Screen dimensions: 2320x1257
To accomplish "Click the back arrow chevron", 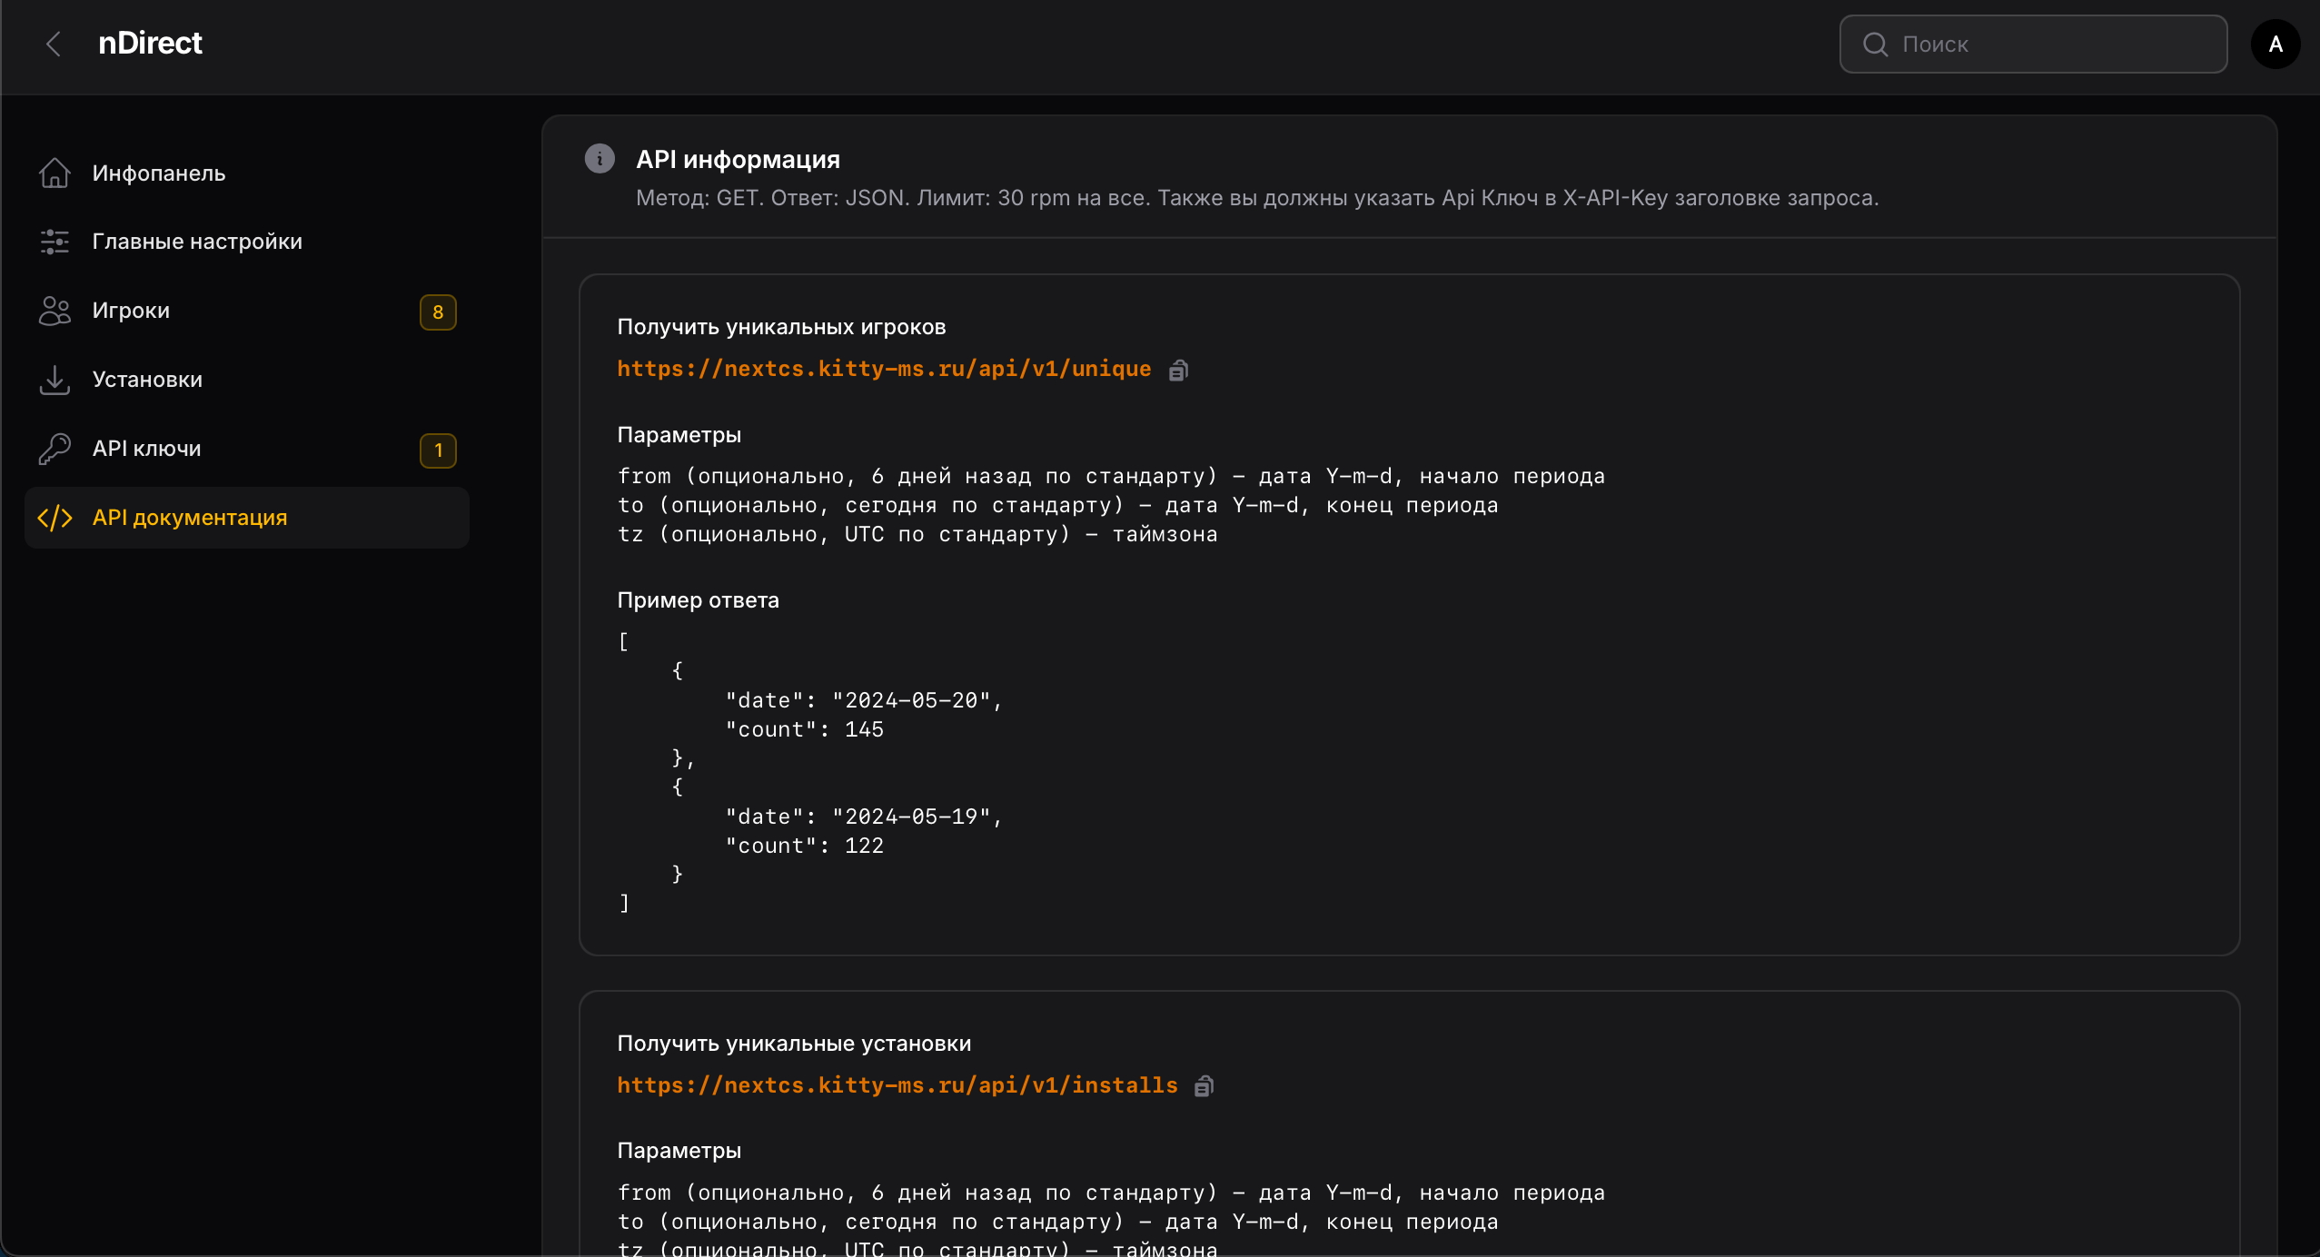I will (x=54, y=44).
